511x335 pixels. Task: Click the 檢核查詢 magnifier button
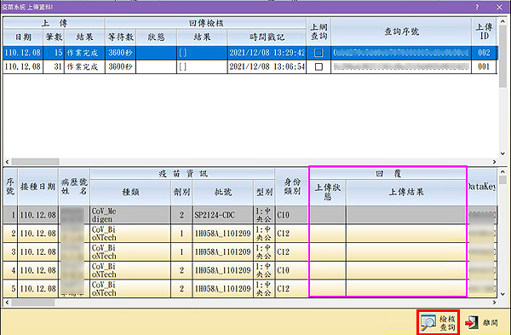[x=438, y=322]
